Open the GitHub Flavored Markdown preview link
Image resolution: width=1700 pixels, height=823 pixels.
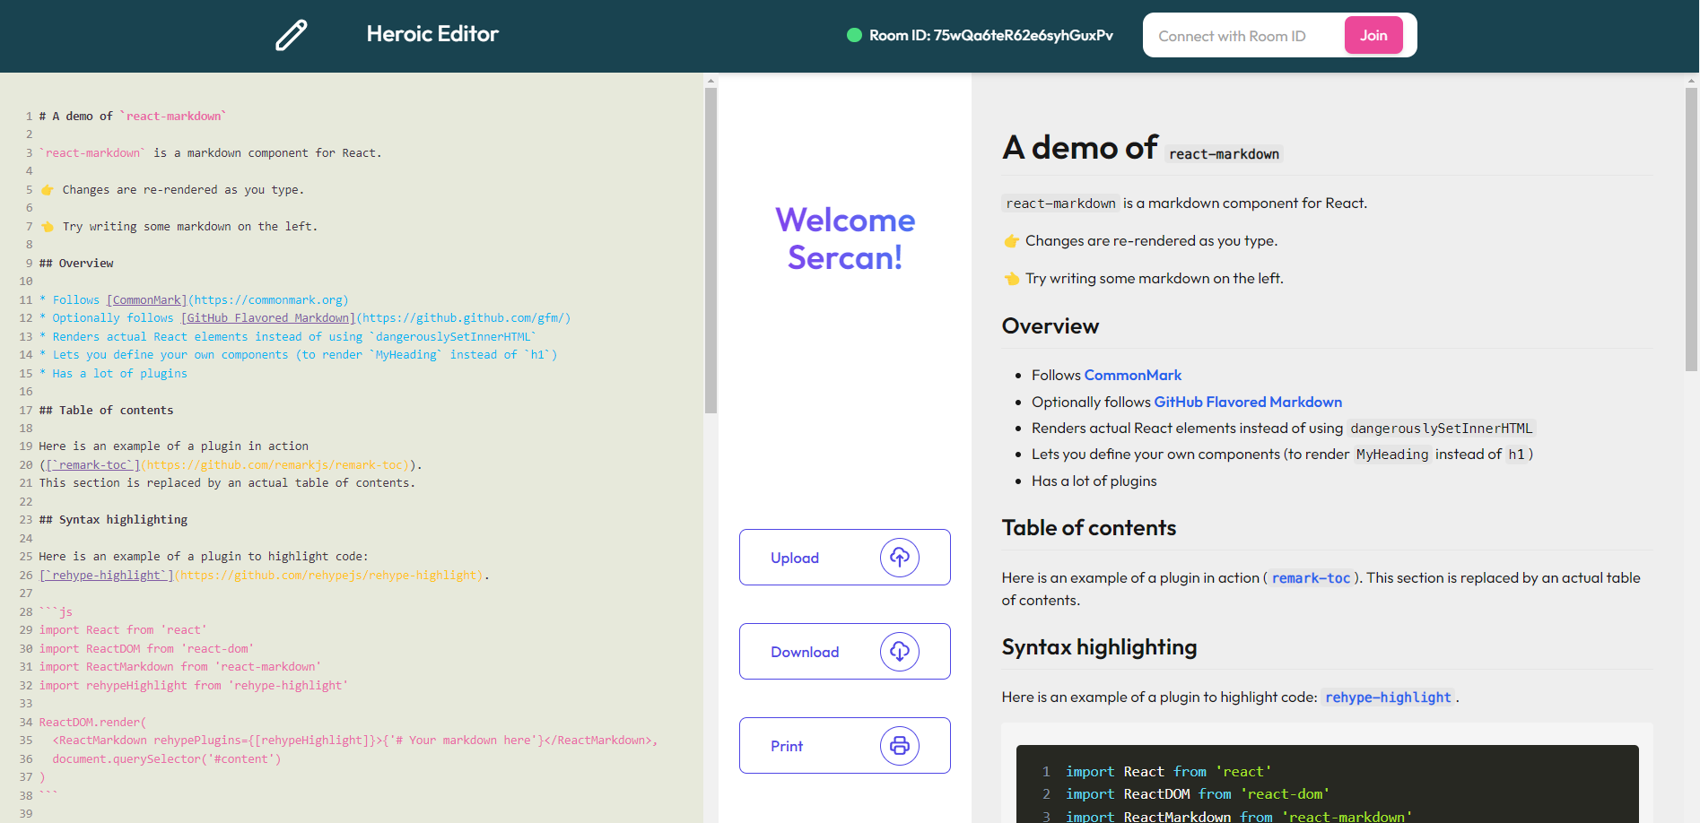pyautogui.click(x=1248, y=402)
